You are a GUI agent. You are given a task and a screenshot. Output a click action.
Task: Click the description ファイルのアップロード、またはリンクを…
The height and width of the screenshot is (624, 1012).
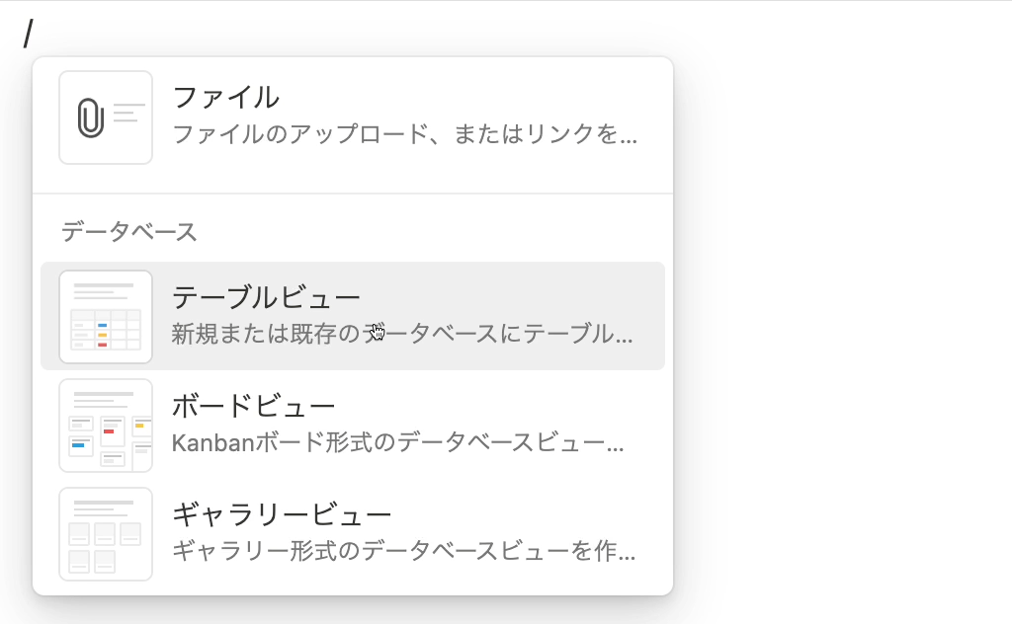pos(404,134)
